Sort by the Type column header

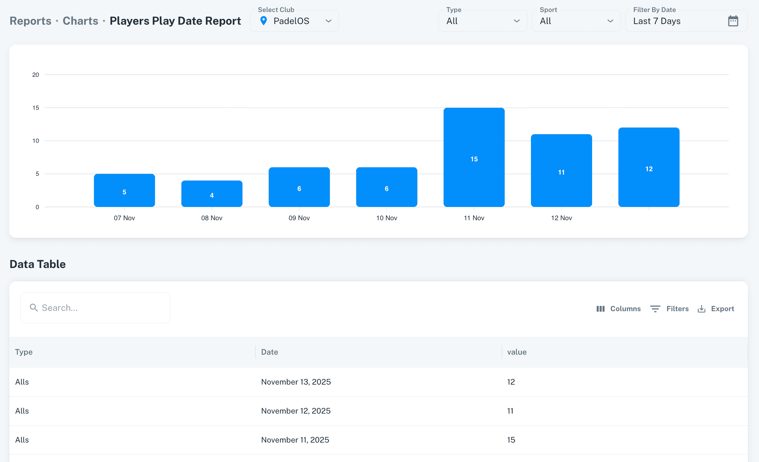(24, 352)
